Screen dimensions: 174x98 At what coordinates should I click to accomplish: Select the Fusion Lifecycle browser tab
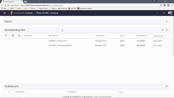[12, 2]
